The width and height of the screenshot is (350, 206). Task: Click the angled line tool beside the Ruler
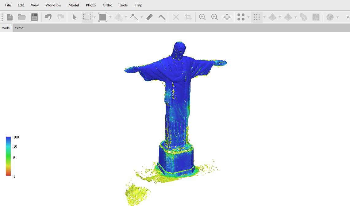162,17
